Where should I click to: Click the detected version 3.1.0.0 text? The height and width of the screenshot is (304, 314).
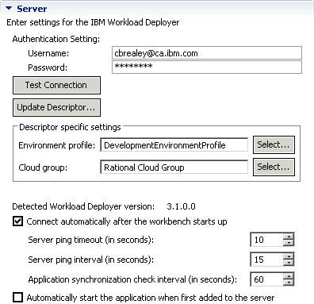click(181, 206)
